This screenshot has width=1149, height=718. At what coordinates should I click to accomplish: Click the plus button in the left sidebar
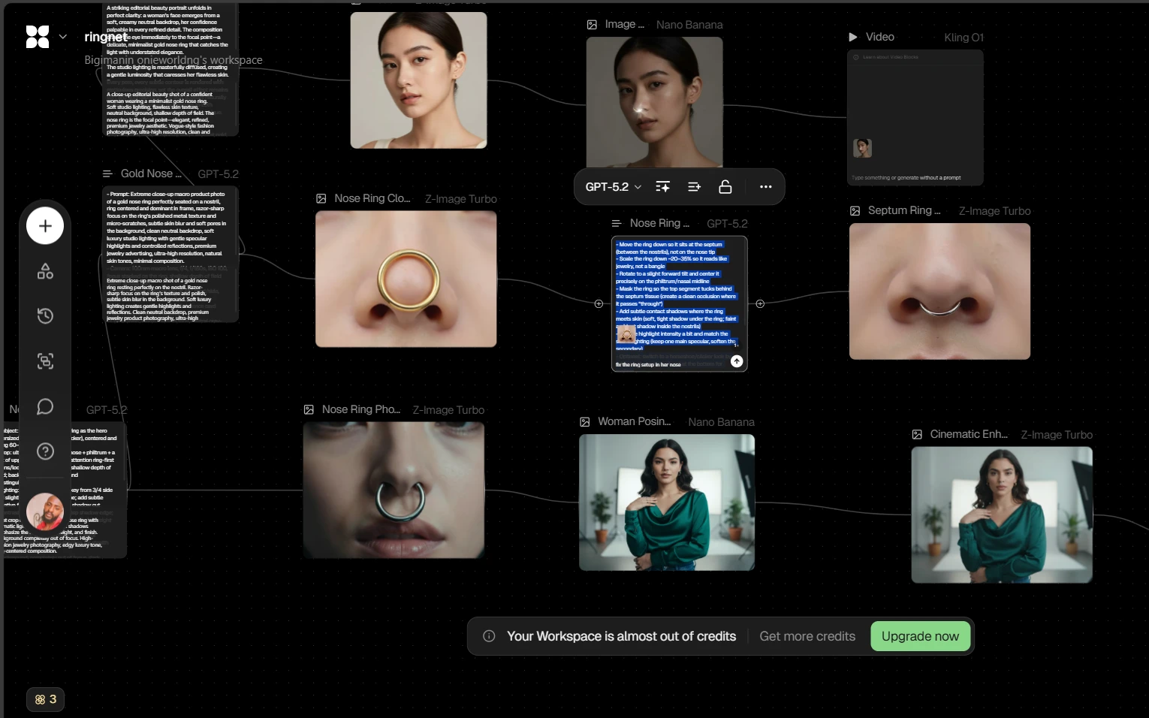45,226
